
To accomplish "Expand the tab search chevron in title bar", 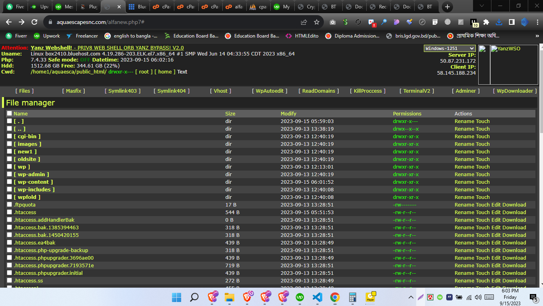I will (482, 6).
